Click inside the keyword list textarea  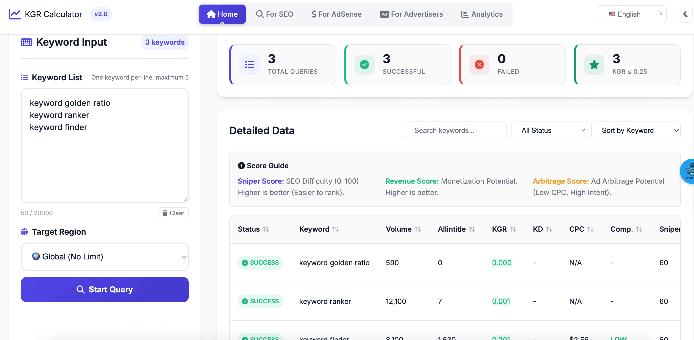click(x=105, y=161)
